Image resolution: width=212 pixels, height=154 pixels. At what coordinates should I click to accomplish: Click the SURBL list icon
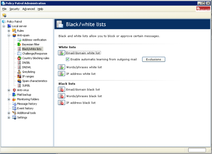tap(19, 85)
